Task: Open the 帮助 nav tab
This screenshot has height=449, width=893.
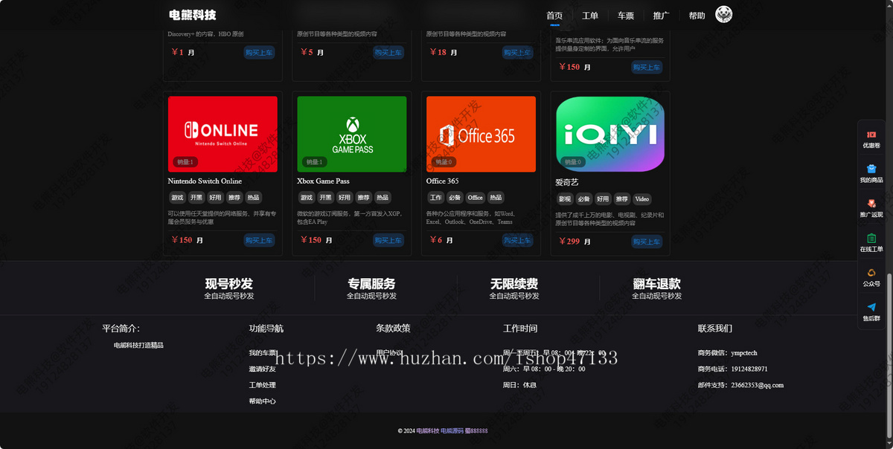Action: point(697,16)
